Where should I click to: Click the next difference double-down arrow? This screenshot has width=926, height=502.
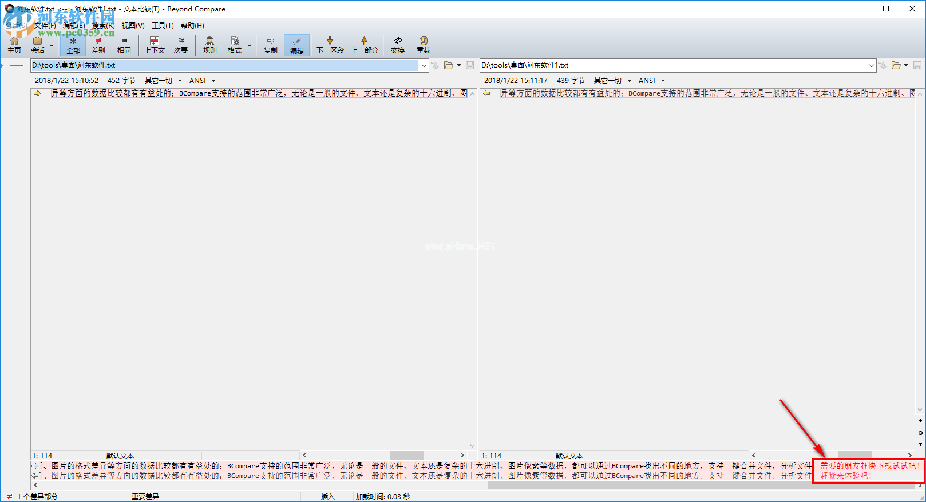coord(920,444)
